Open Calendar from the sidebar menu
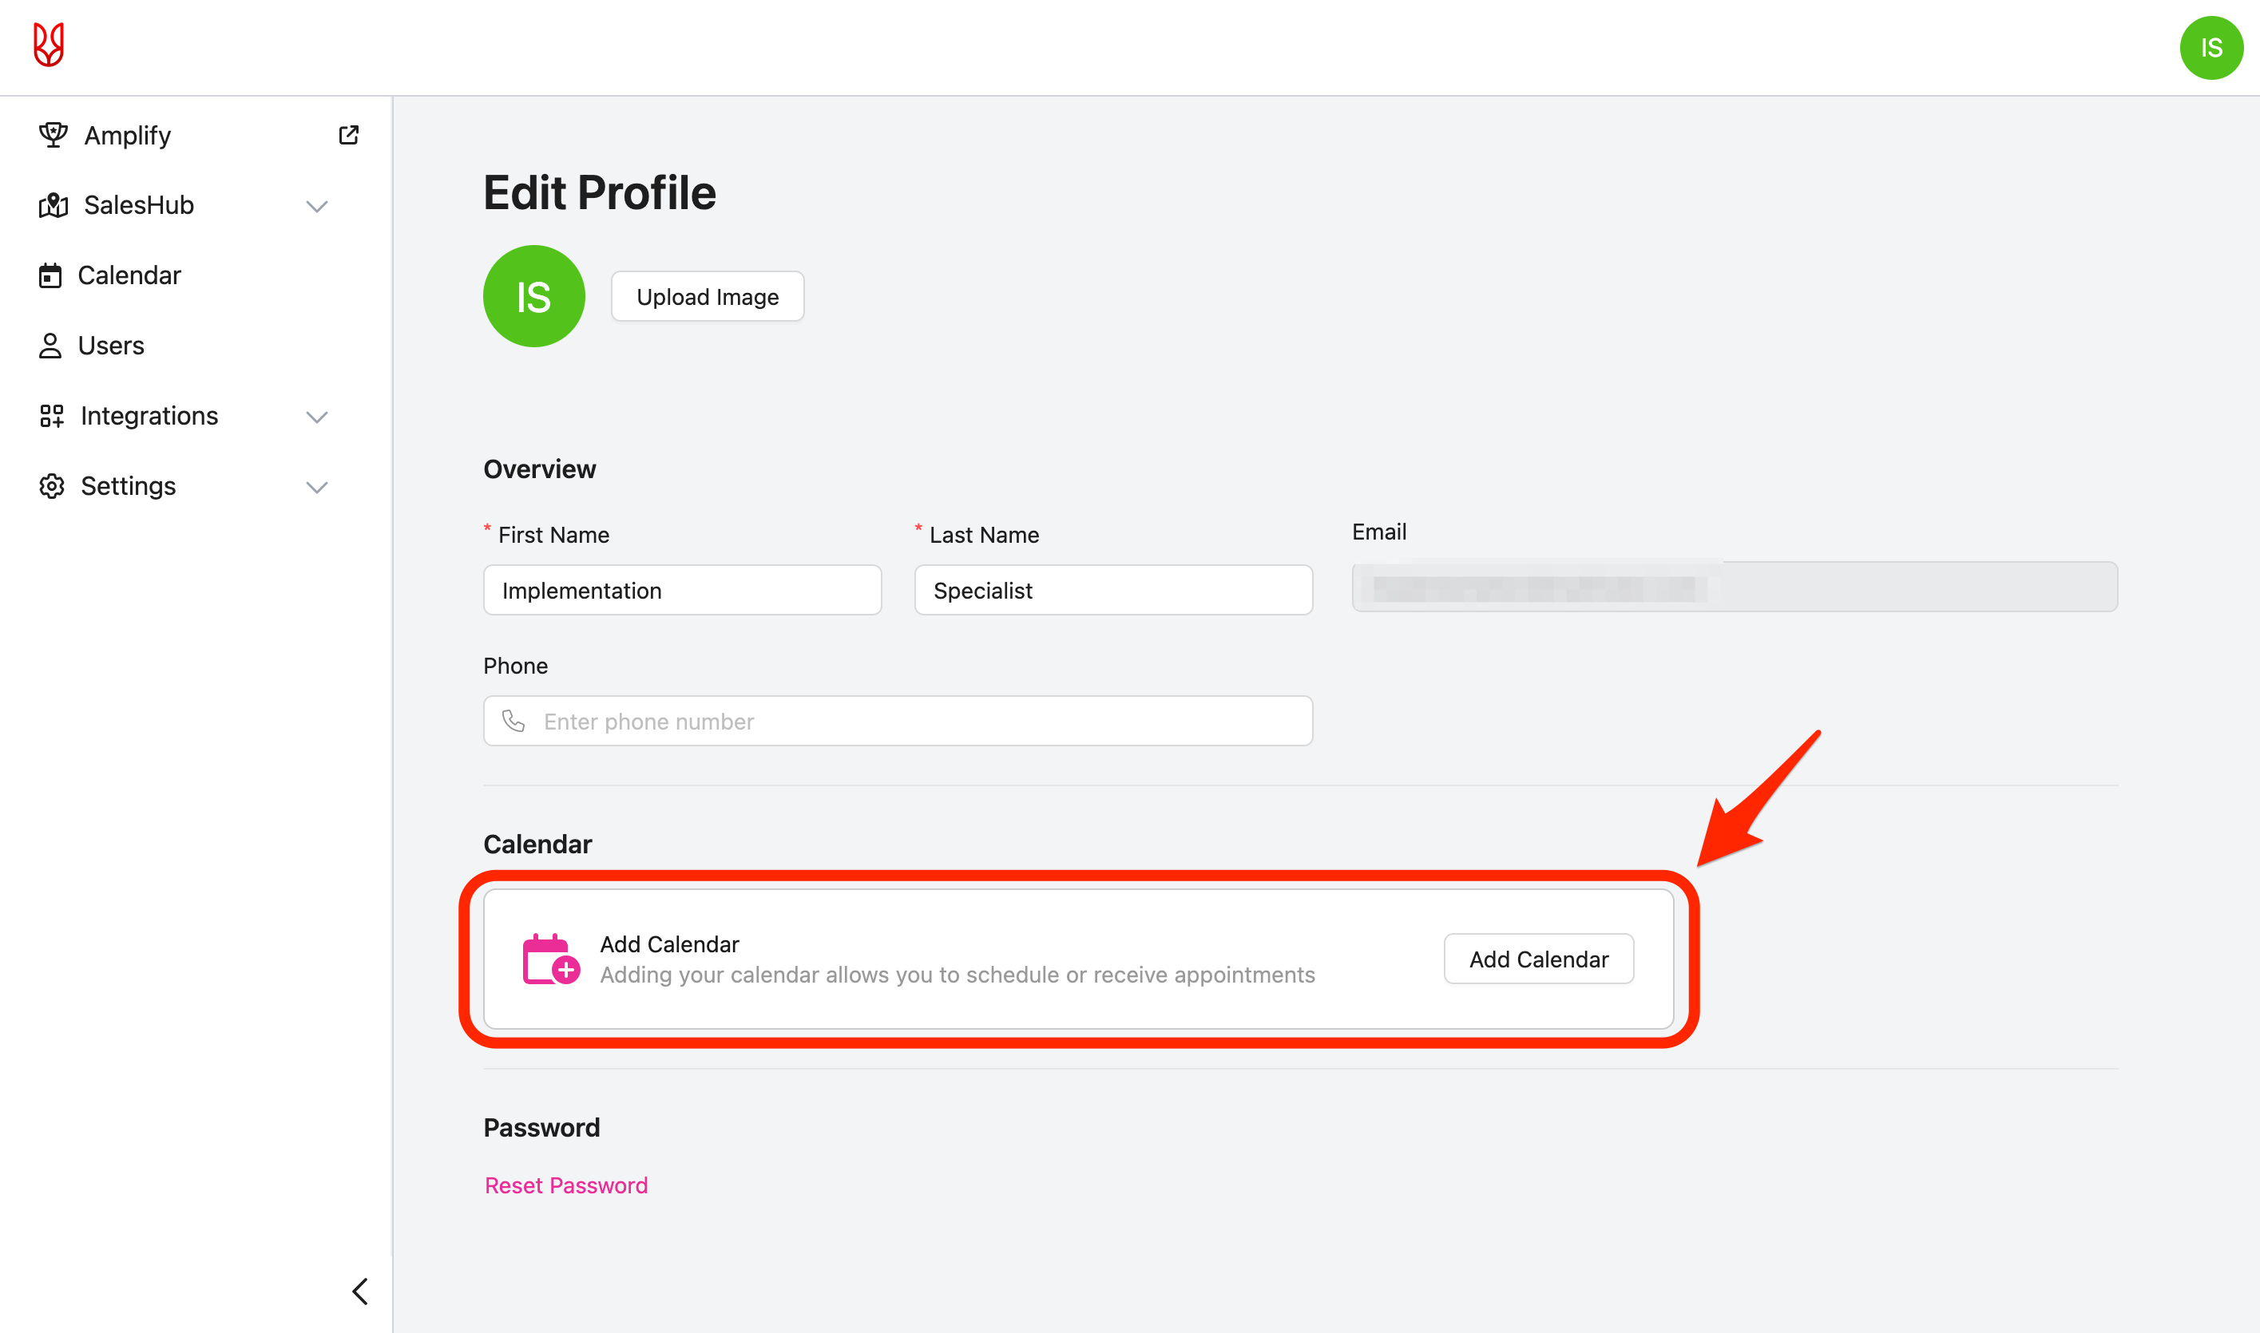Screen dimensions: 2260x1333 (x=129, y=275)
